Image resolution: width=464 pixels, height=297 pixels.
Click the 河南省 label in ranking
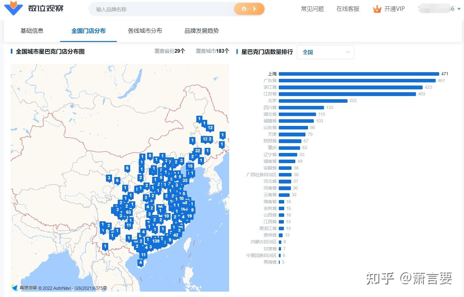click(270, 188)
